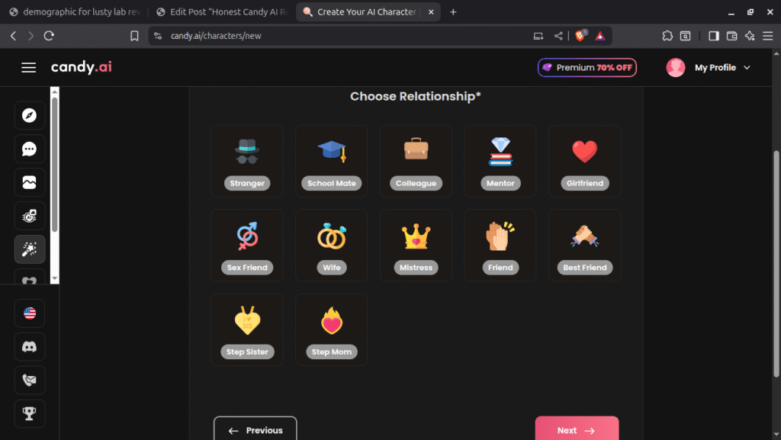Screen dimensions: 781x440
Task: Expand the My Profile dropdown
Action: [x=709, y=68]
